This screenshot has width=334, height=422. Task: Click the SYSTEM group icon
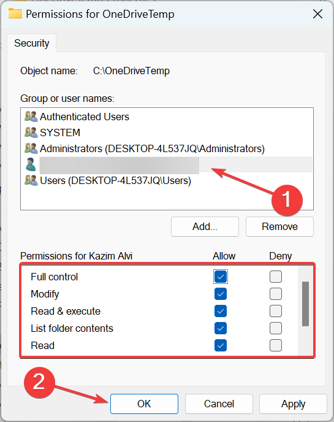coord(31,132)
